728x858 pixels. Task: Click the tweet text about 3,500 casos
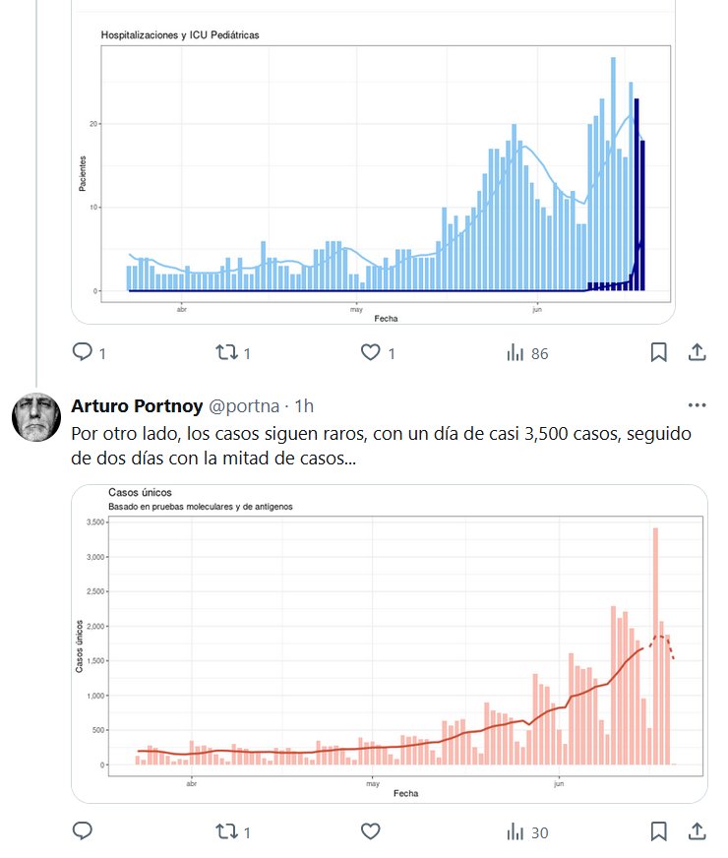click(374, 446)
